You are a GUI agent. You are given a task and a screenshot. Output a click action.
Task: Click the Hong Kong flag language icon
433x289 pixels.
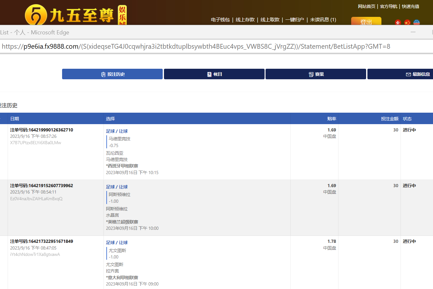[x=398, y=22]
